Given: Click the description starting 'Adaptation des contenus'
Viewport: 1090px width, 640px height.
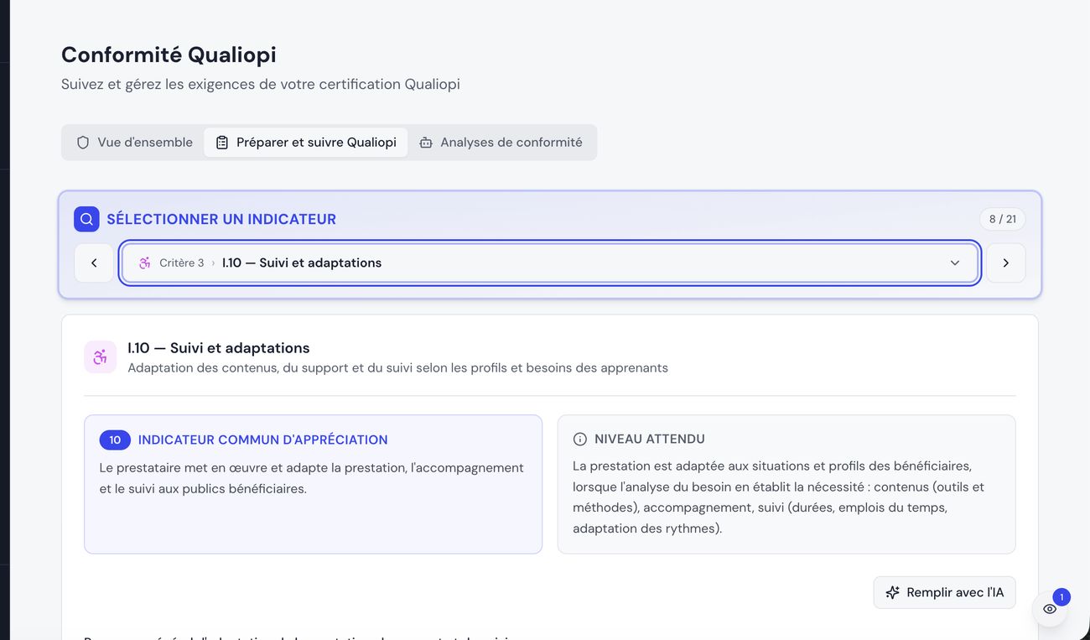Looking at the screenshot, I should click(x=398, y=367).
